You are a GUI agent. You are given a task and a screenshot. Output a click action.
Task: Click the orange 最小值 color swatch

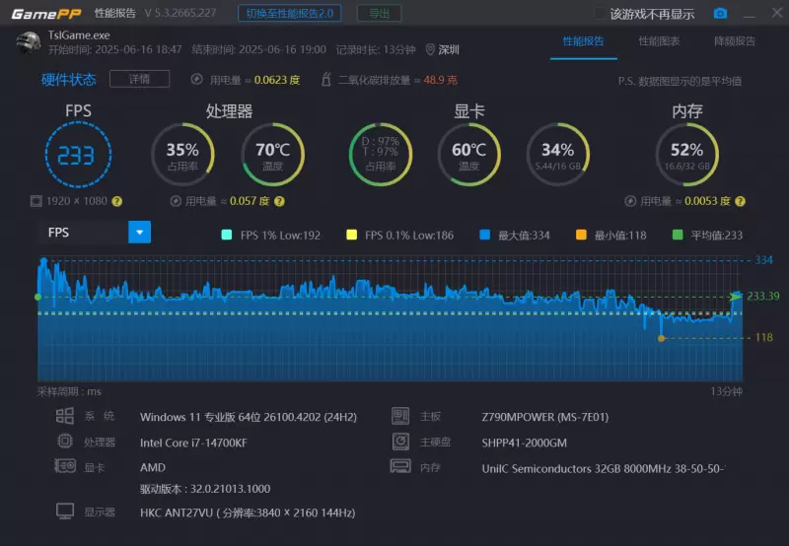tap(581, 235)
